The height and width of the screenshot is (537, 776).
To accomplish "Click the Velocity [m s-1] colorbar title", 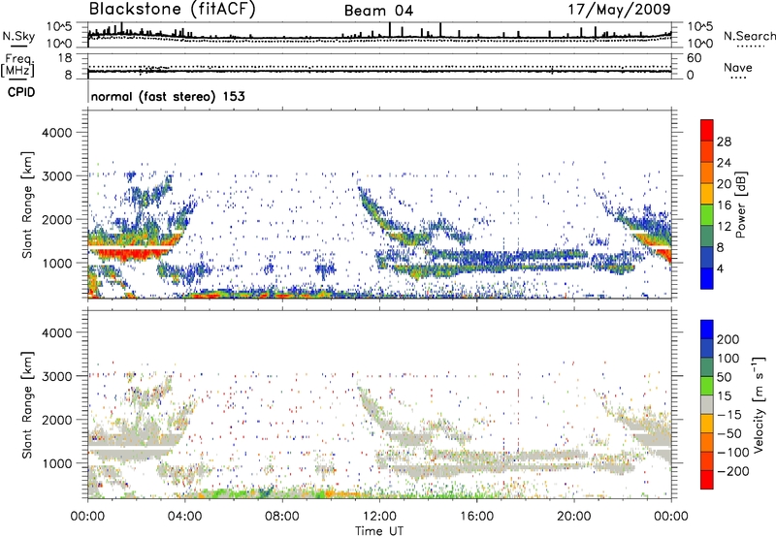I will coord(759,404).
